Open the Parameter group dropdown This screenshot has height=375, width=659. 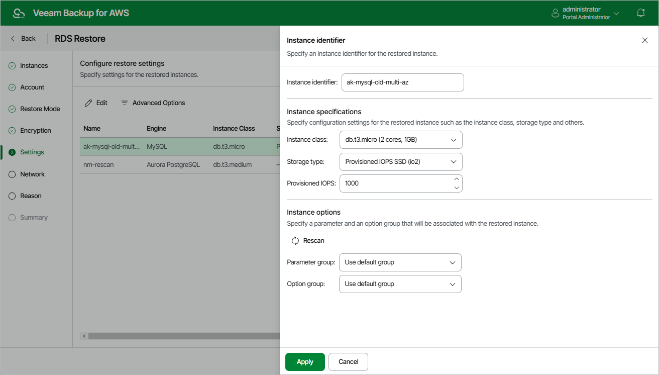[x=400, y=262]
